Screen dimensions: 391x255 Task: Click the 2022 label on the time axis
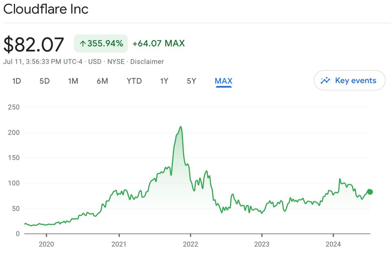pyautogui.click(x=191, y=245)
